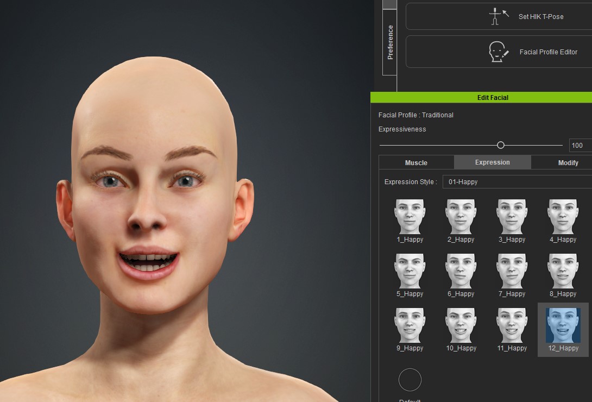Click the highlighted 12_Happy expression
The width and height of the screenshot is (592, 402).
pos(563,326)
